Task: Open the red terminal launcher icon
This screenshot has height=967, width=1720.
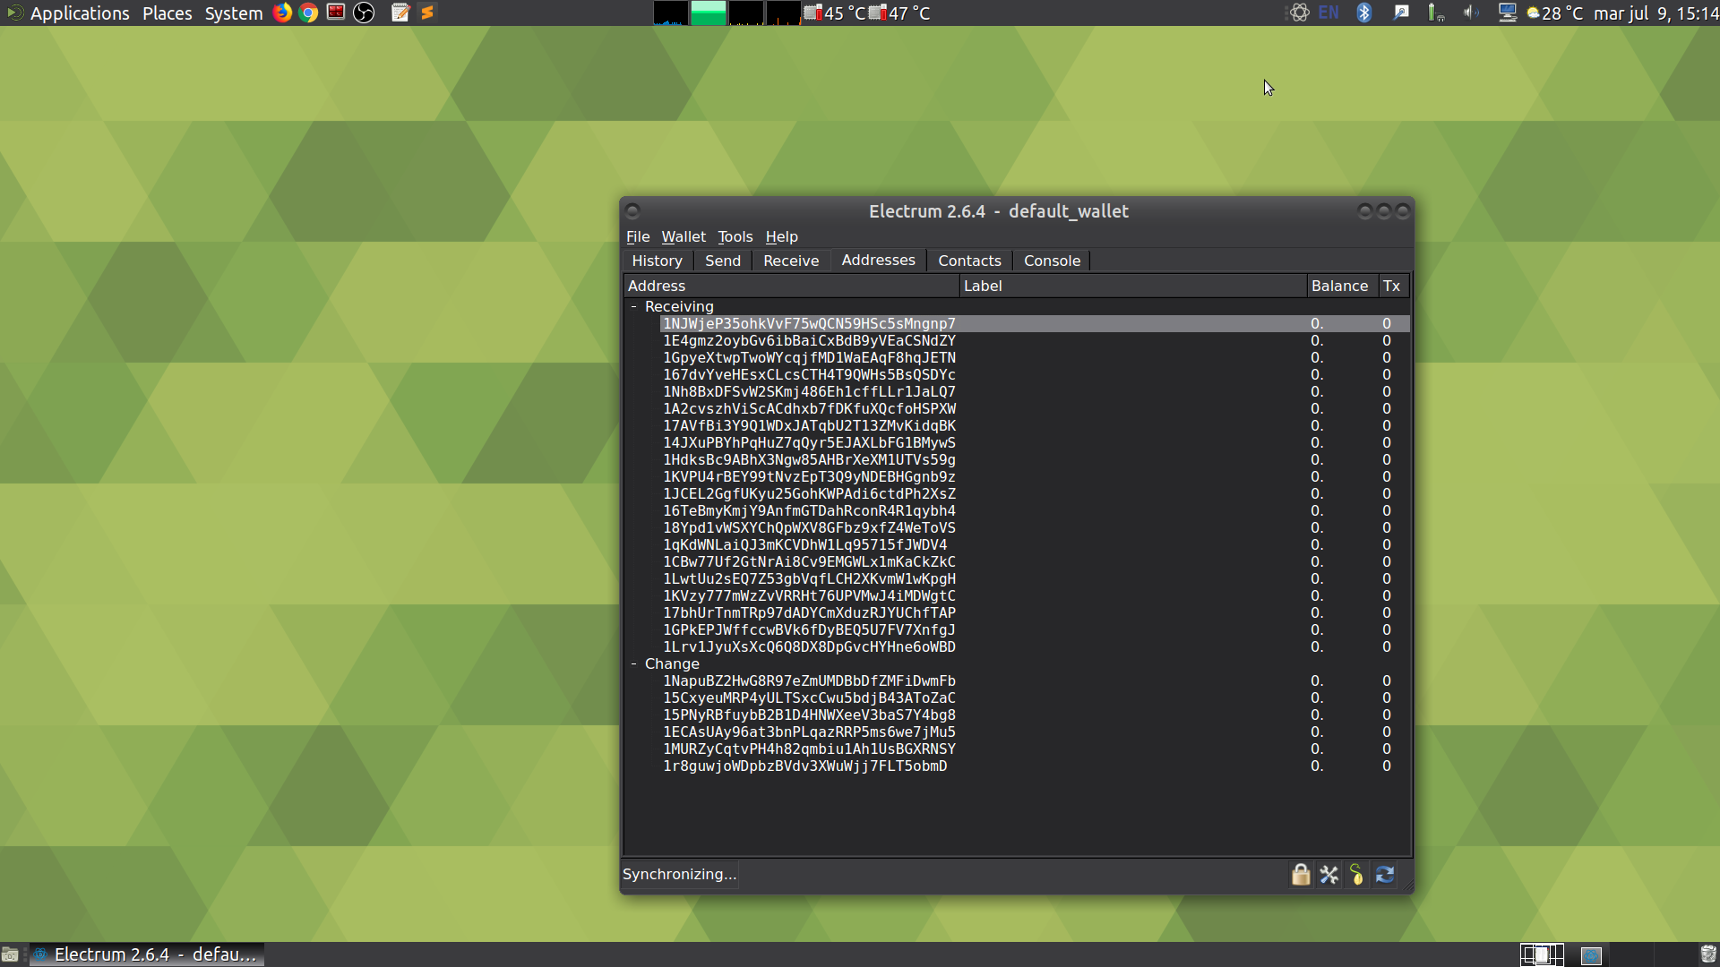Action: point(336,13)
